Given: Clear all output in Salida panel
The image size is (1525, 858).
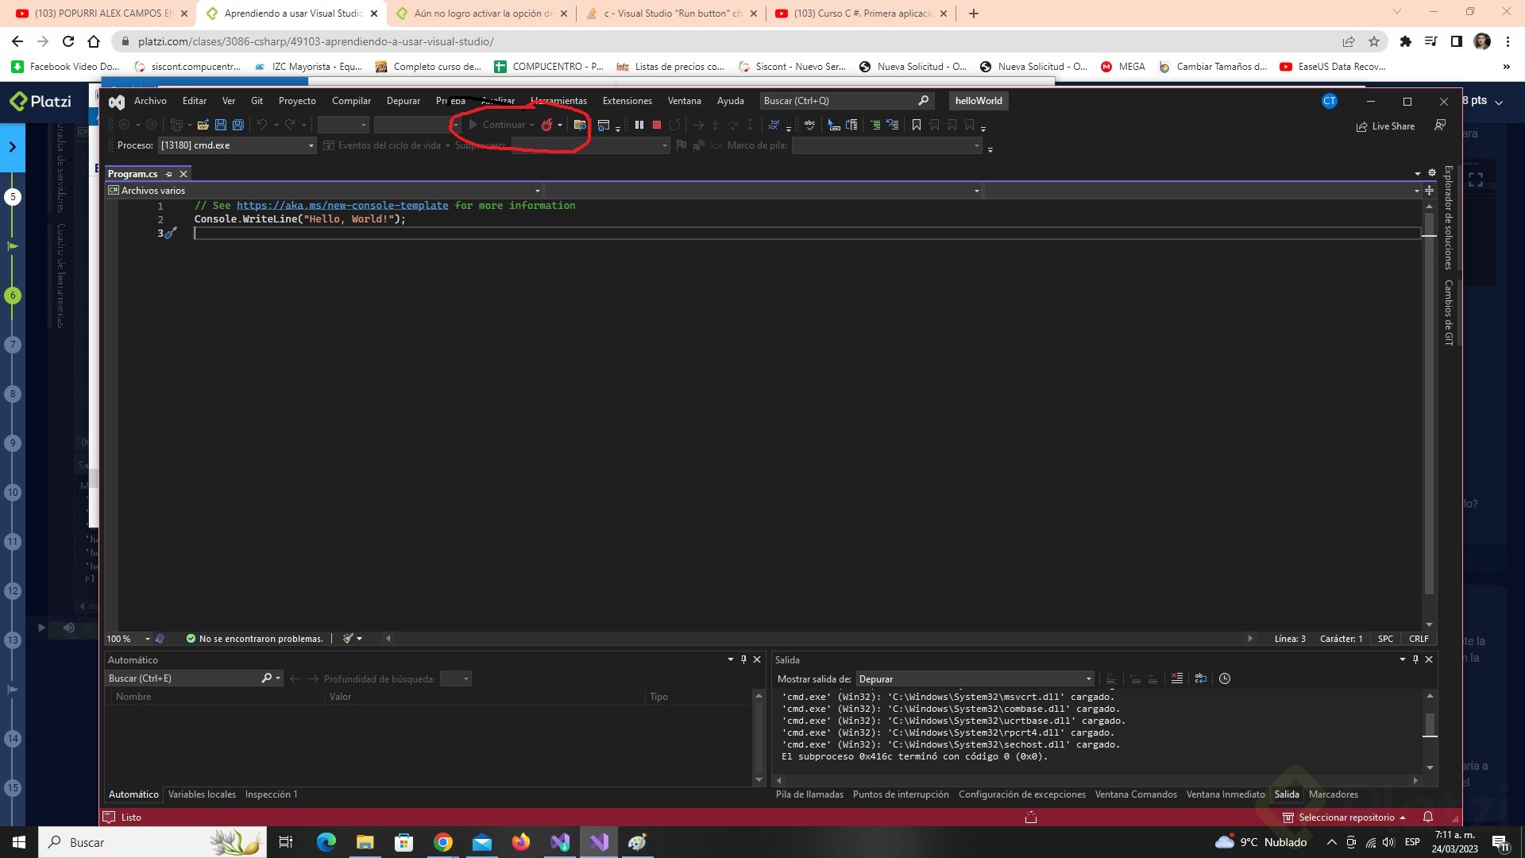Looking at the screenshot, I should coord(1176,678).
